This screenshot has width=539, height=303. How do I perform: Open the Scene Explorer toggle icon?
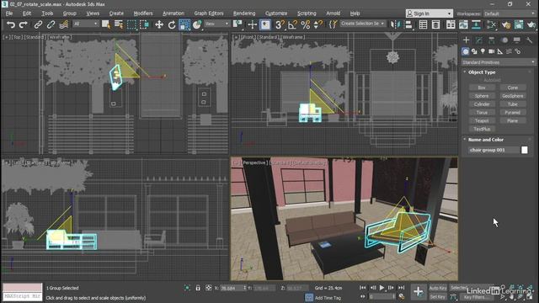tap(423, 24)
